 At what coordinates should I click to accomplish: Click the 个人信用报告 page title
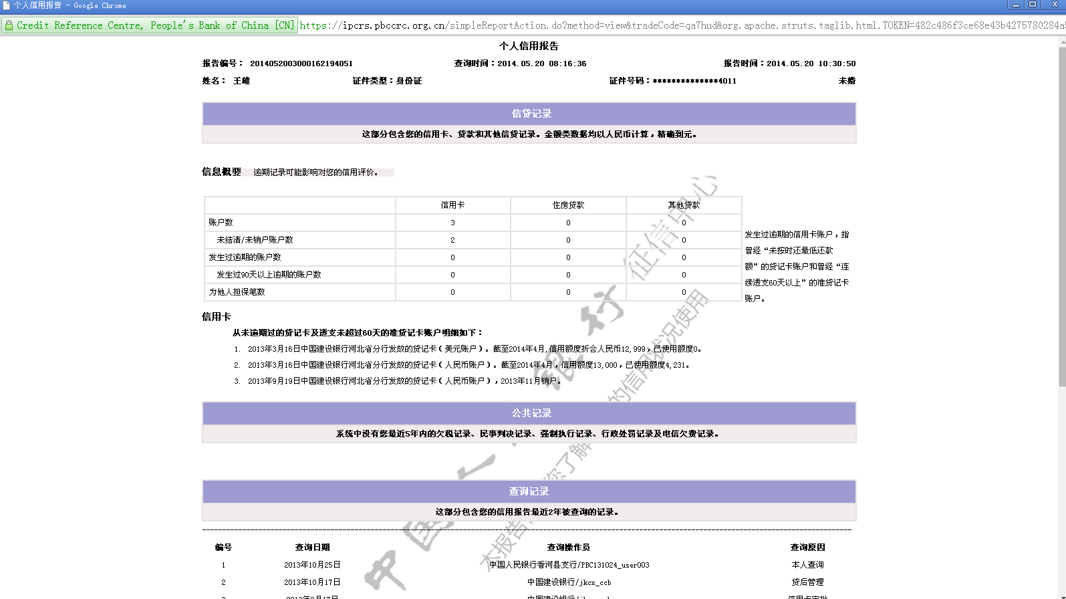[x=529, y=46]
